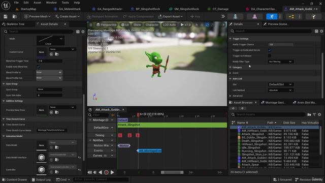The width and height of the screenshot is (325, 183).
Task: Open the Window menu
Action: pos(51,3)
